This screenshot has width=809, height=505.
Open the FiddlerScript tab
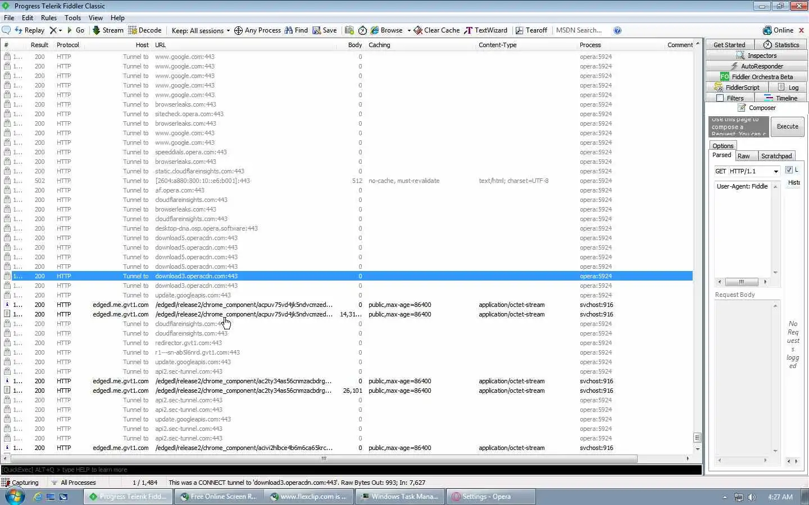point(737,88)
